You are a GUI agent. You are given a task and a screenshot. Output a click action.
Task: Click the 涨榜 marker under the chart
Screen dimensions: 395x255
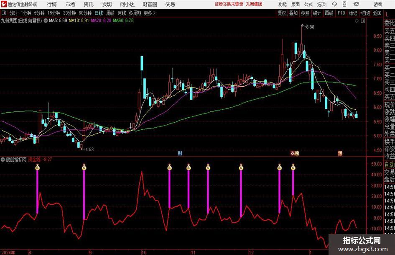tap(295, 153)
